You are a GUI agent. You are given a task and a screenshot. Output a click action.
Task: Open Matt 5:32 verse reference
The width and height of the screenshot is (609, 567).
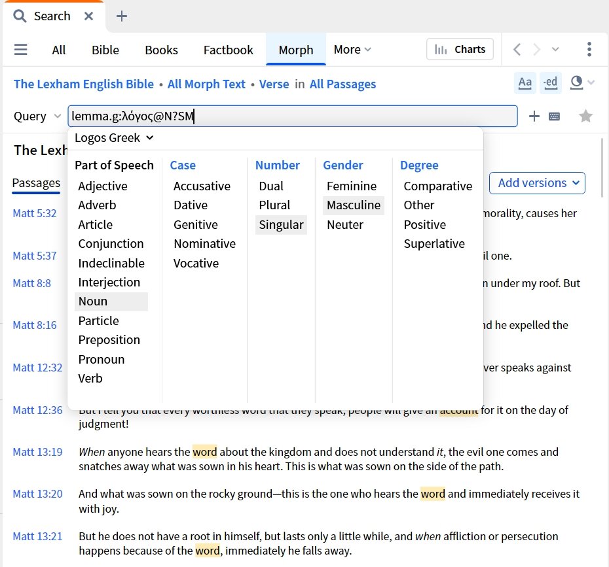pyautogui.click(x=35, y=213)
